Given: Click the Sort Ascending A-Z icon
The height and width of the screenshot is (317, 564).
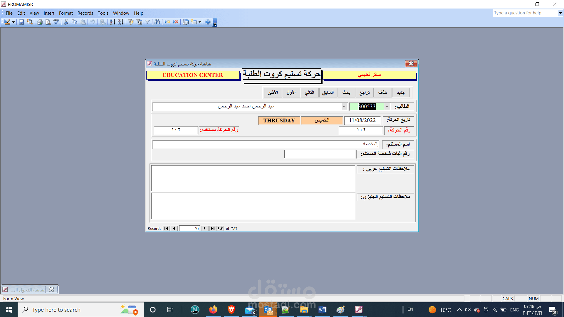Looking at the screenshot, I should (113, 22).
